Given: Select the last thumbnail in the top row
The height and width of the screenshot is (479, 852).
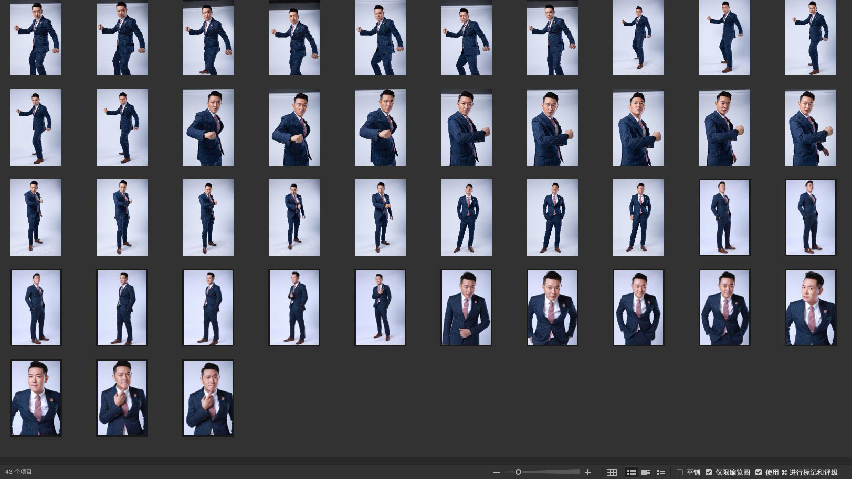Looking at the screenshot, I should (811, 38).
